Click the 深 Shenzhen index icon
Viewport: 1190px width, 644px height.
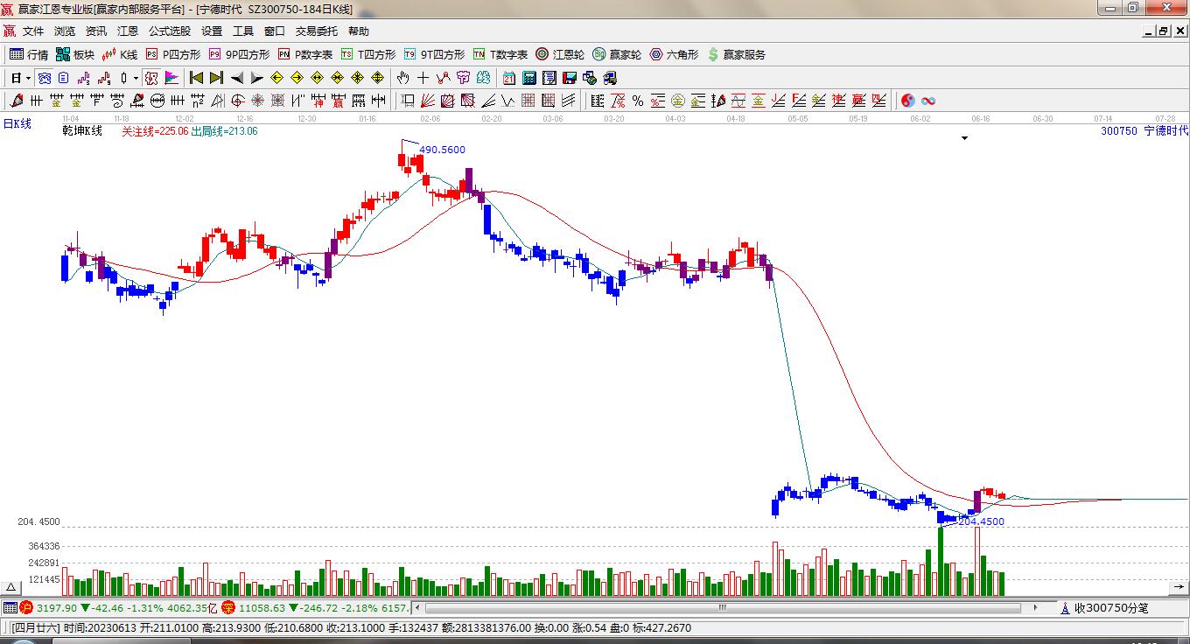[228, 608]
